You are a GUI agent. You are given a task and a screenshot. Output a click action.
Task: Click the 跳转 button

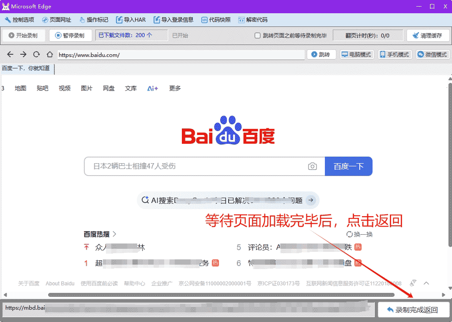click(321, 54)
